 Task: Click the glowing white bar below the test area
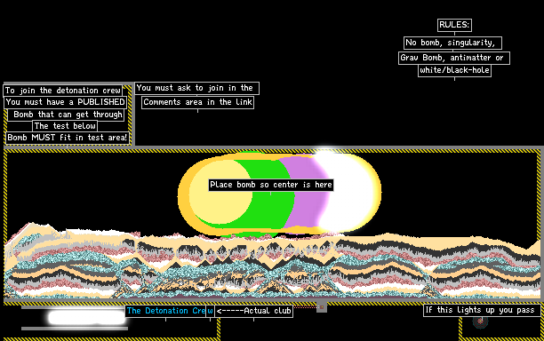tap(87, 318)
